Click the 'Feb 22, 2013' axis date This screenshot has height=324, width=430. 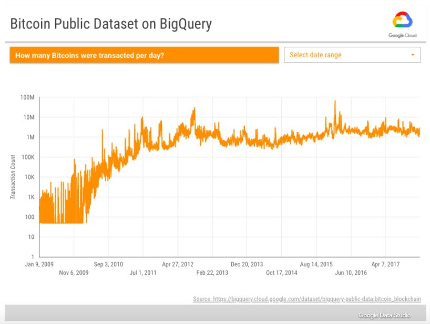(x=212, y=273)
